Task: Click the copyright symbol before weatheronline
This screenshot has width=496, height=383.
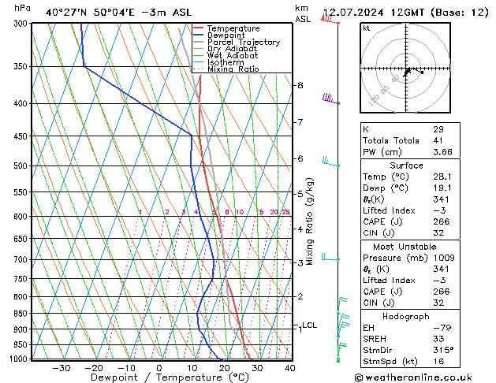Action: (x=359, y=377)
